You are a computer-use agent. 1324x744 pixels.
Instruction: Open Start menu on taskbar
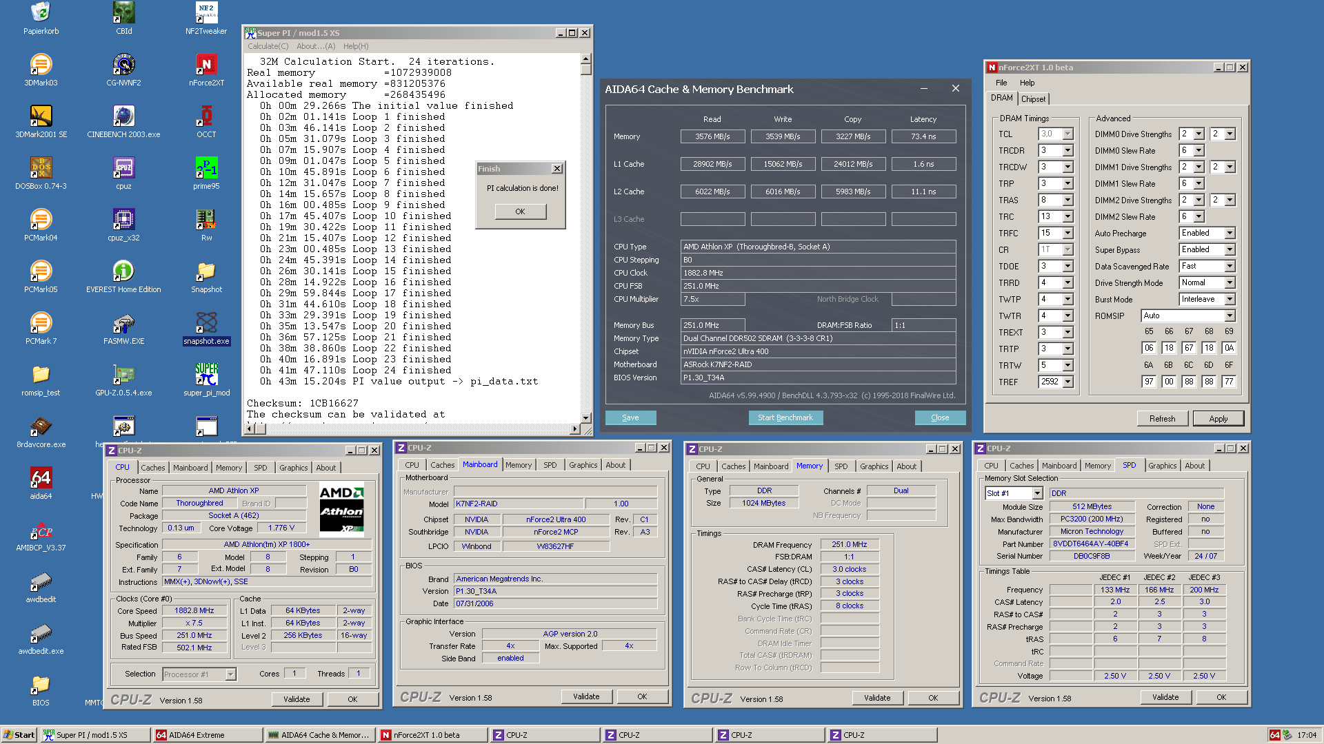(x=19, y=735)
